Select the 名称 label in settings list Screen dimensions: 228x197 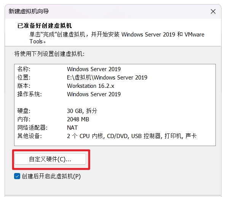[24, 69]
